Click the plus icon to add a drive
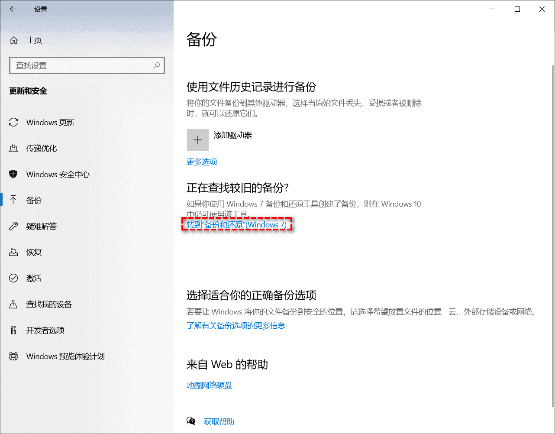The width and height of the screenshot is (555, 434). [198, 140]
